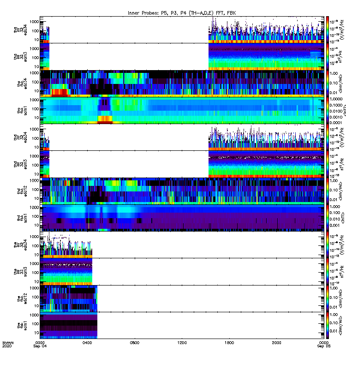Click the color bar beside the the fbk scm1 panel

328,326
